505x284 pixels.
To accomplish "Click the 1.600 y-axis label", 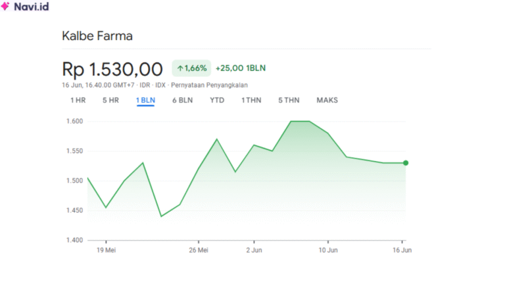I will point(74,121).
